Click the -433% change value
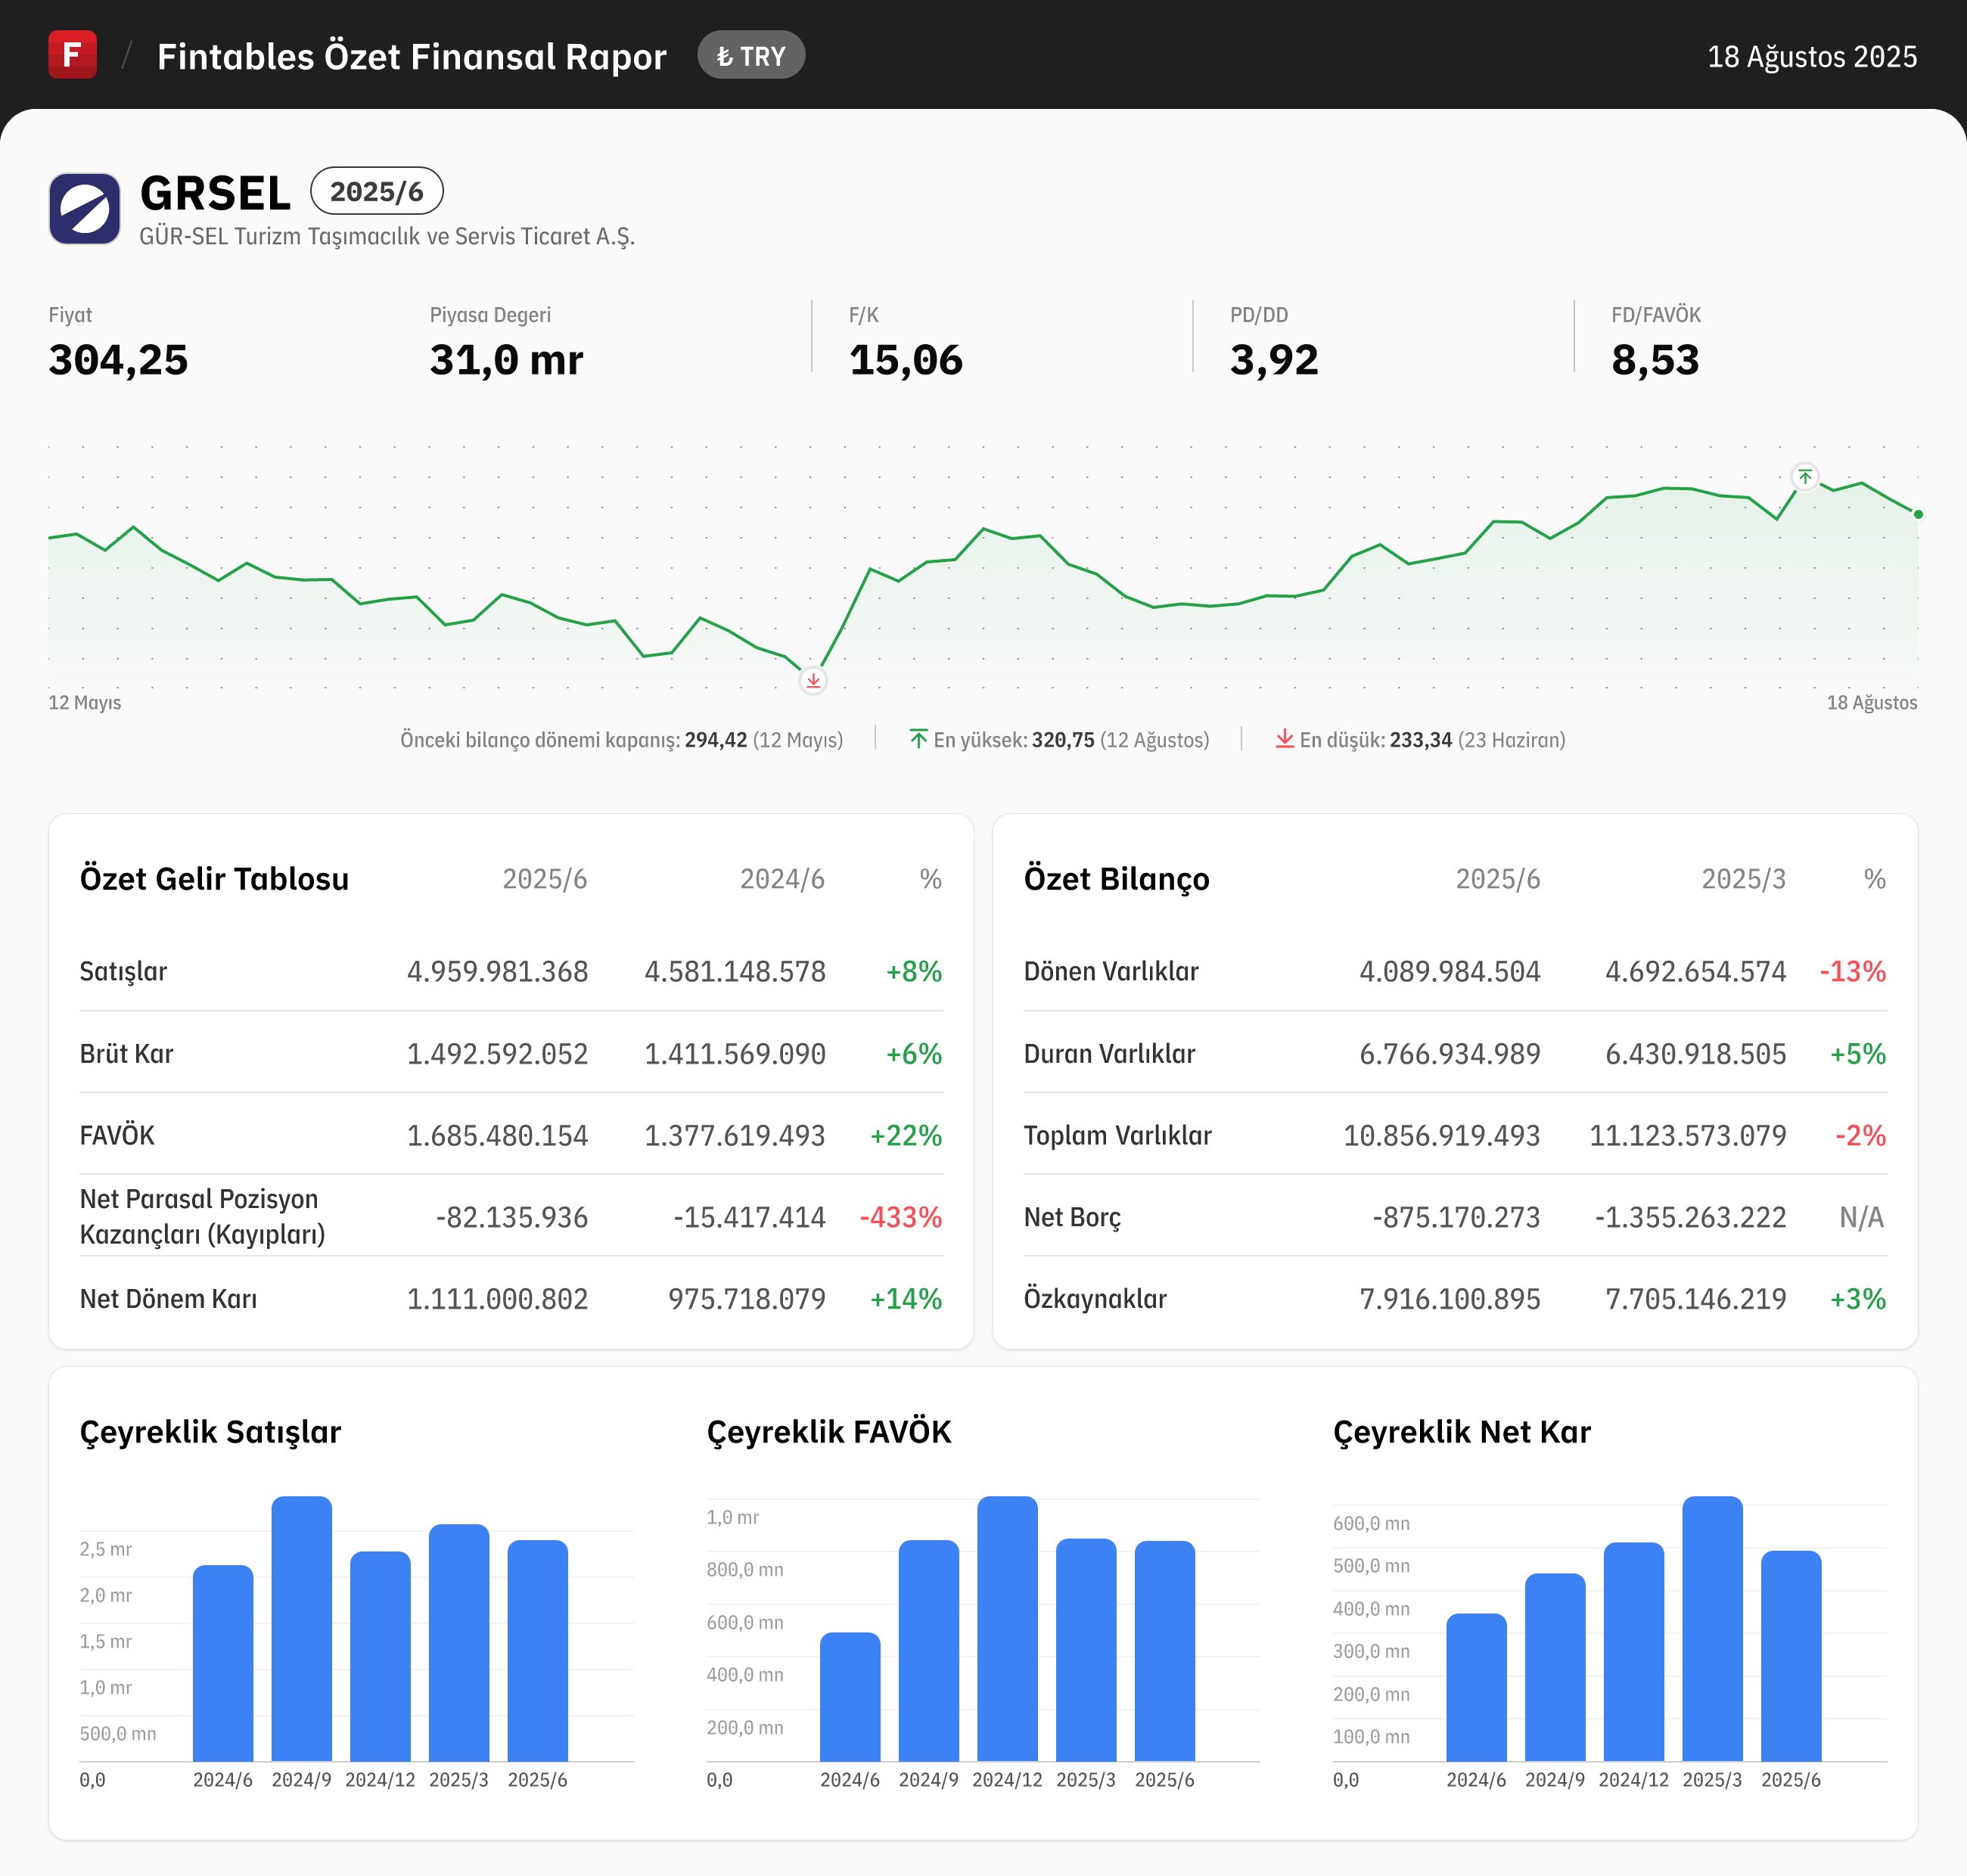 pos(900,1217)
